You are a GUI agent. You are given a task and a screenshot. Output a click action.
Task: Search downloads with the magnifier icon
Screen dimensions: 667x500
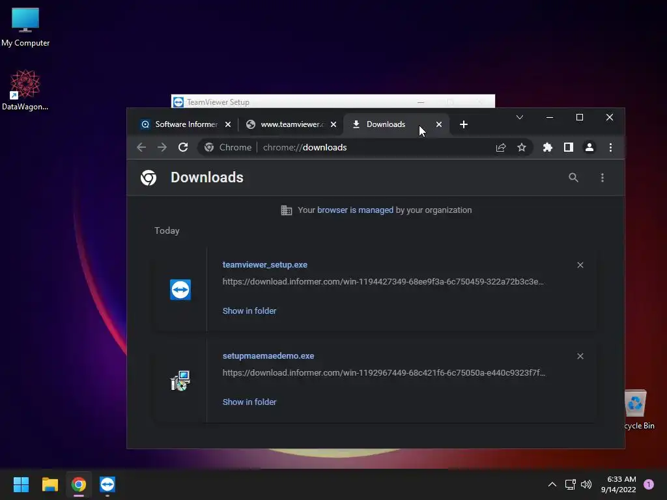pos(573,177)
